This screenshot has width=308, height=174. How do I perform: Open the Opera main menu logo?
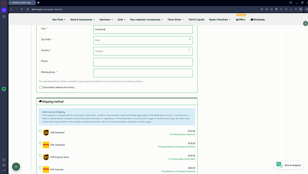coord(4,3)
